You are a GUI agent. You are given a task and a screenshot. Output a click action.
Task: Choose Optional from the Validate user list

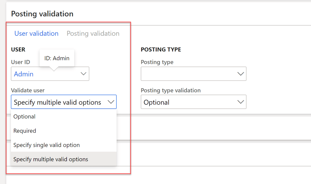tap(24, 117)
